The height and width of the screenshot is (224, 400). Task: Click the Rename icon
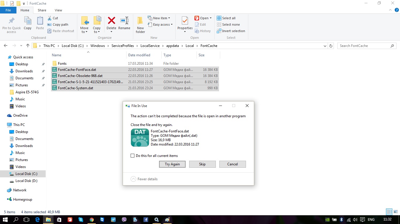coord(124,20)
